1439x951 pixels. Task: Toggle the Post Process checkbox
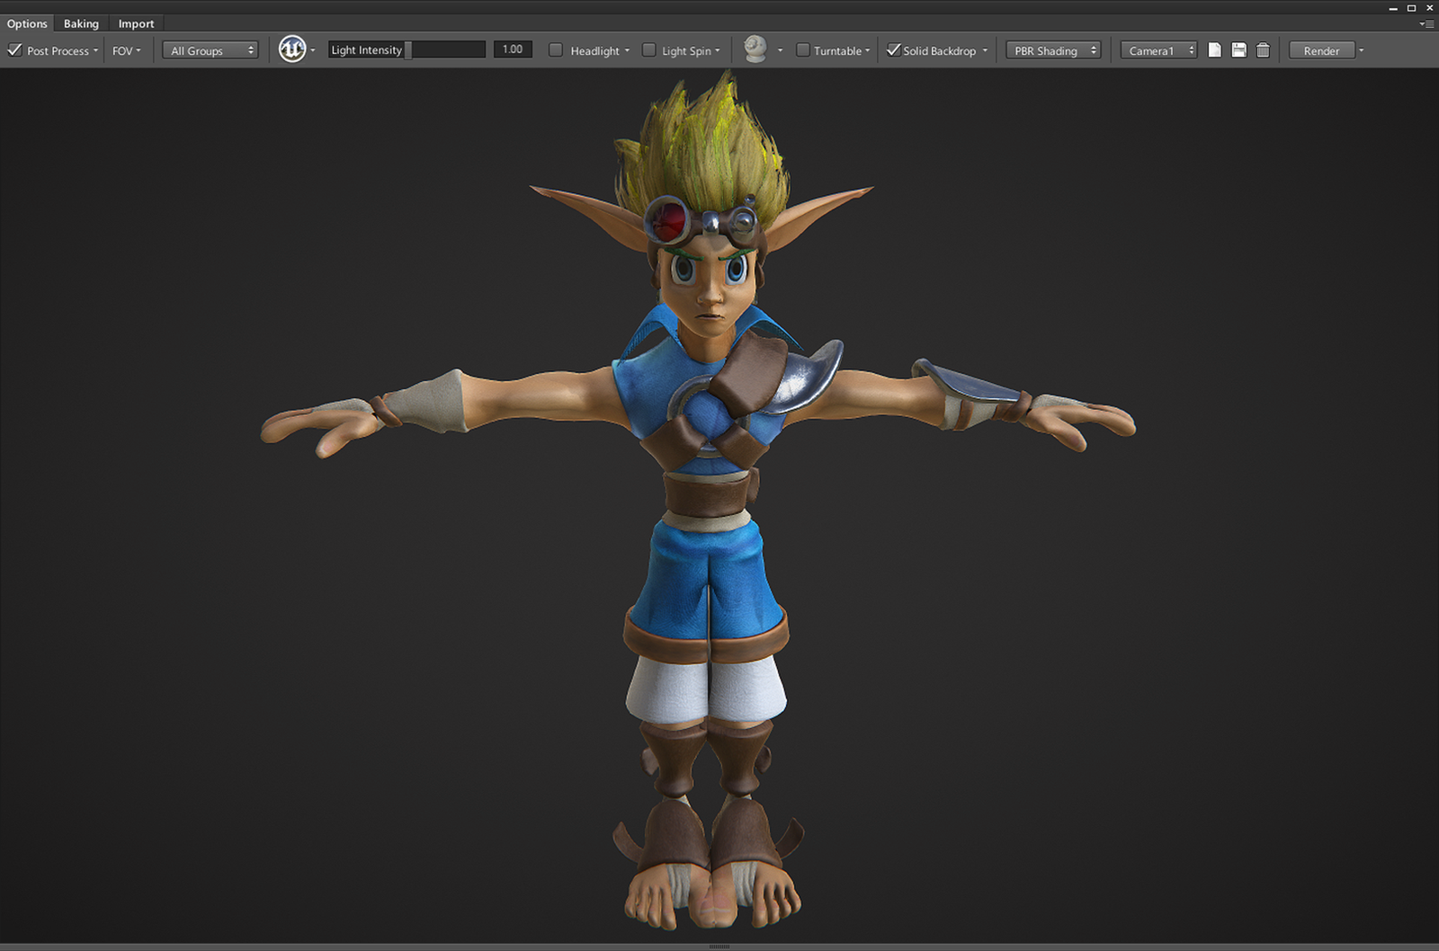[14, 50]
